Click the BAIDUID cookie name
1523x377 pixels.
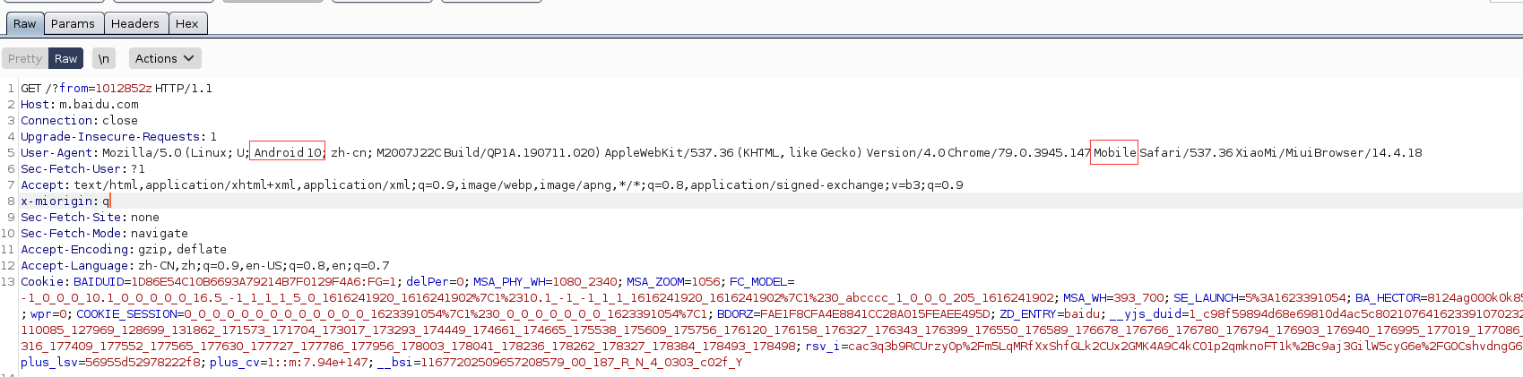click(x=99, y=281)
